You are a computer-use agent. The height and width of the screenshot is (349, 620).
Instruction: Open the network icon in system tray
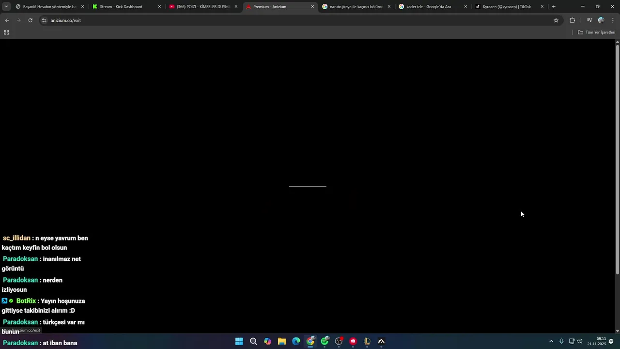point(572,341)
